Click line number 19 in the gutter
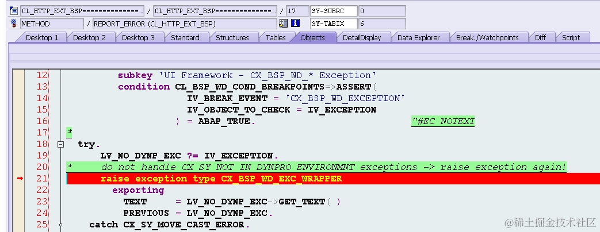600x232 pixels. [42, 156]
